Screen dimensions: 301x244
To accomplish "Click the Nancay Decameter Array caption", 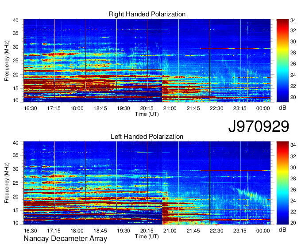I will click(x=65, y=239).
